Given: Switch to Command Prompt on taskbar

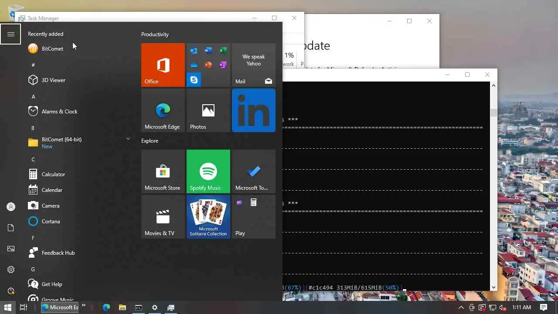Looking at the screenshot, I should tap(139, 307).
